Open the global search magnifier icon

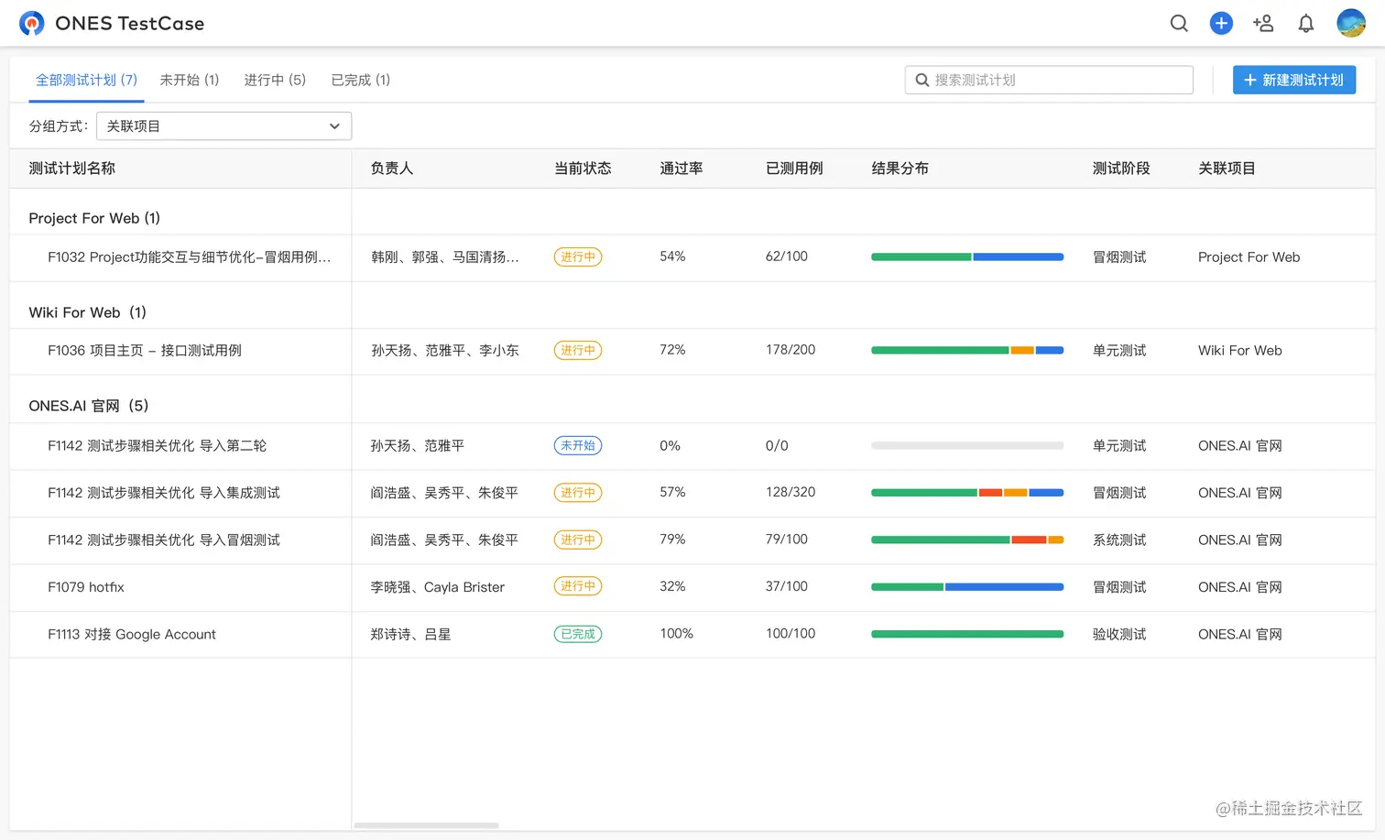point(1179,24)
